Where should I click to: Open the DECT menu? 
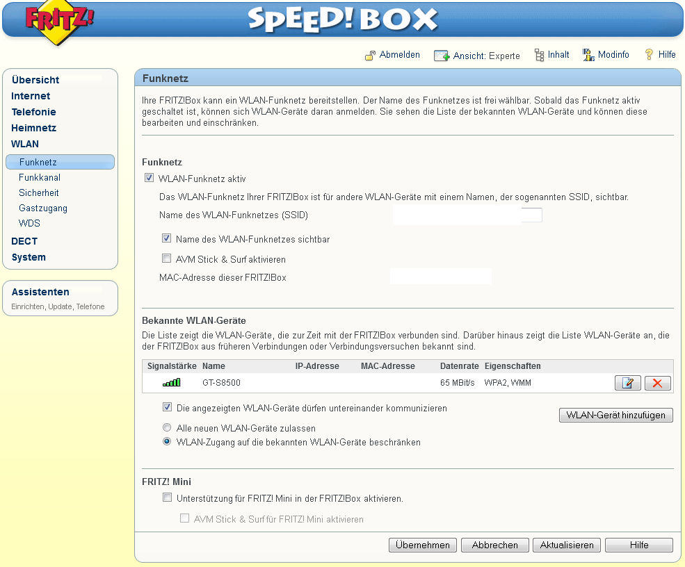pos(24,241)
